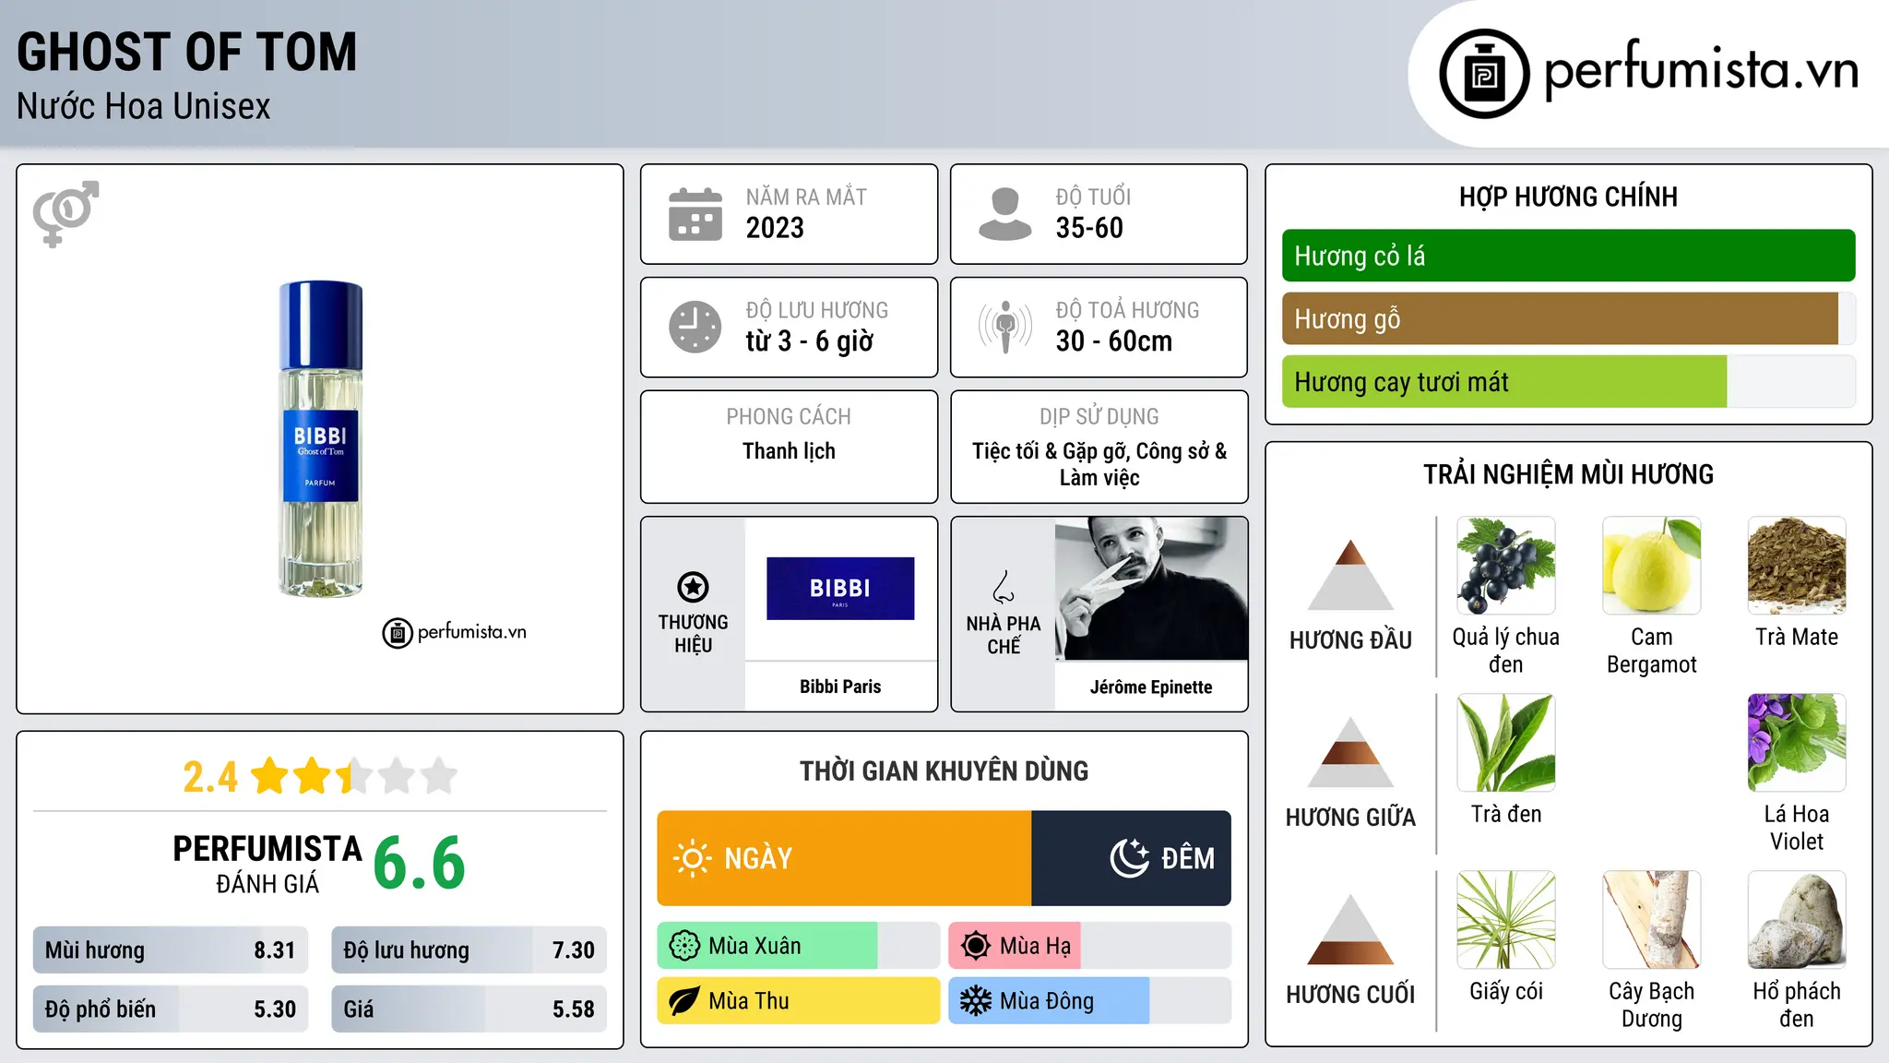Click the sun icon in the Ngày bar
The width and height of the screenshot is (1889, 1063).
pyautogui.click(x=692, y=858)
